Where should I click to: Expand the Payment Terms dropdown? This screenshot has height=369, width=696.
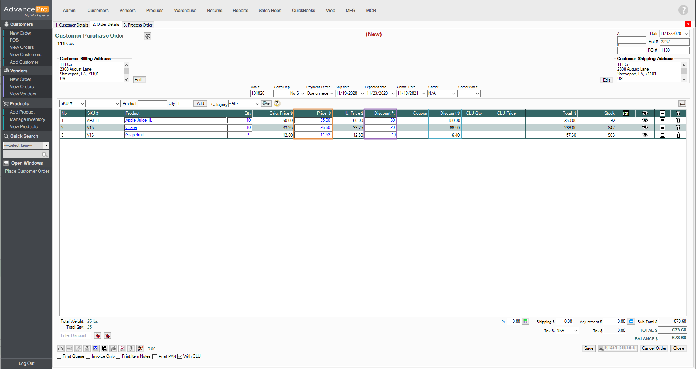pos(332,94)
